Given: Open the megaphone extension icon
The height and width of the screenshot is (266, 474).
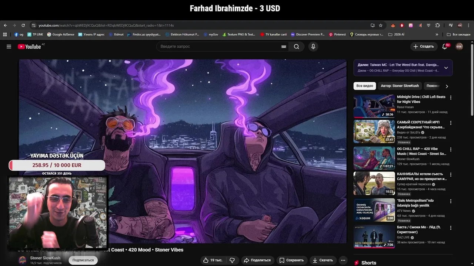Looking at the screenshot, I should (420, 25).
